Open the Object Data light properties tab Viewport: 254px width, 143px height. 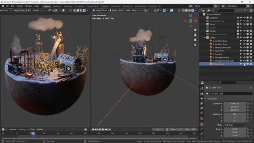coord(202,138)
